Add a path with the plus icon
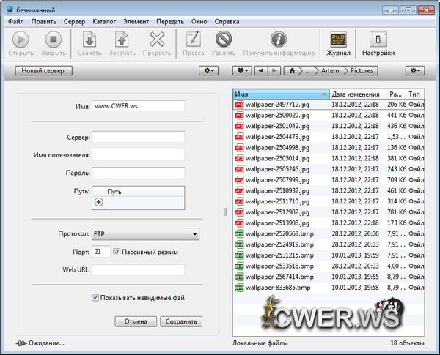Screen dimensions: 440x355 coord(98,202)
